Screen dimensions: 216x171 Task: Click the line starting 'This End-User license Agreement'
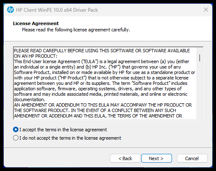pyautogui.click(x=101, y=61)
